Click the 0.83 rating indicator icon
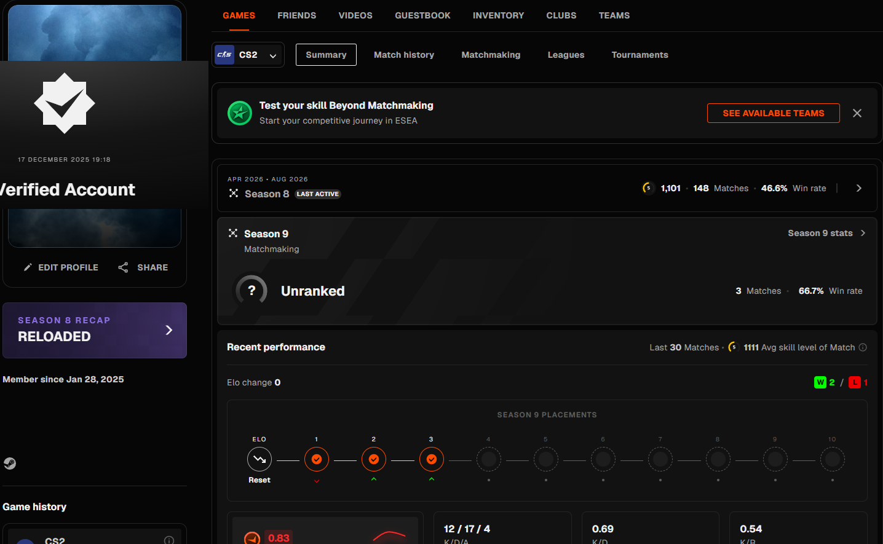 click(252, 538)
